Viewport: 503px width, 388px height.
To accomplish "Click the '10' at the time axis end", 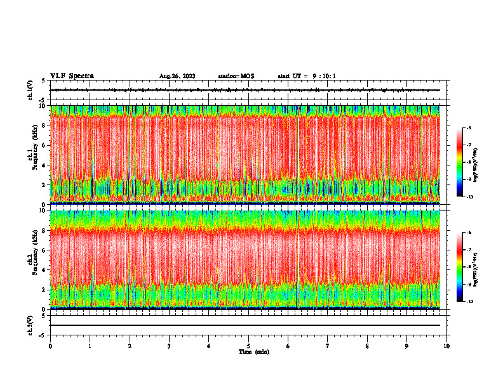I will tap(446, 346).
